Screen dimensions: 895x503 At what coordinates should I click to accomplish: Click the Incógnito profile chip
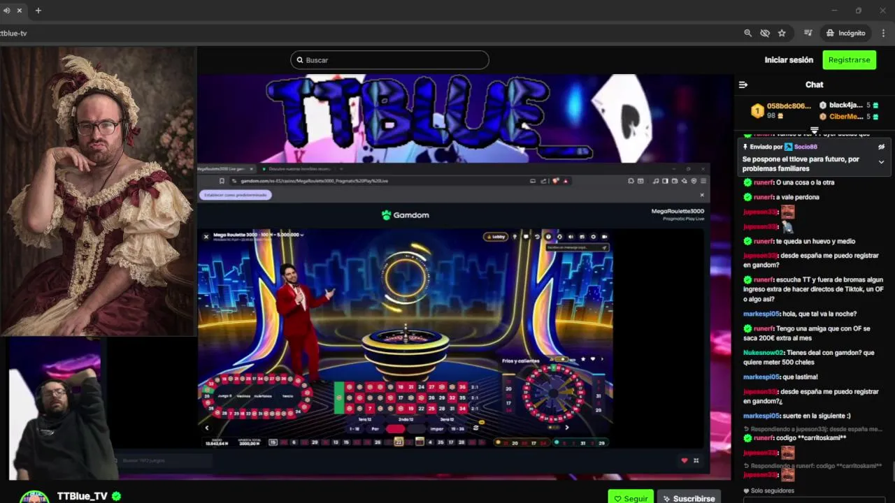tap(845, 33)
